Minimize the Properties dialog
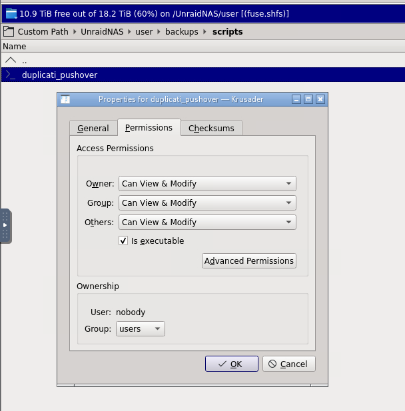The width and height of the screenshot is (405, 411). 296,99
